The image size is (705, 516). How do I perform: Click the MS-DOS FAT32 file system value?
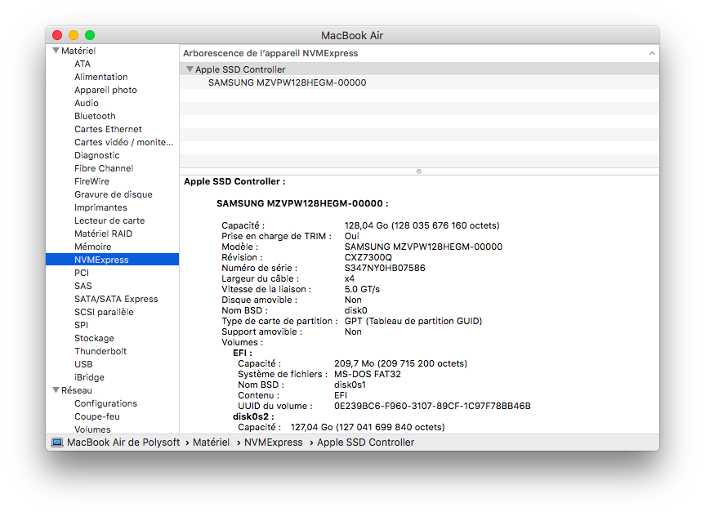[368, 374]
